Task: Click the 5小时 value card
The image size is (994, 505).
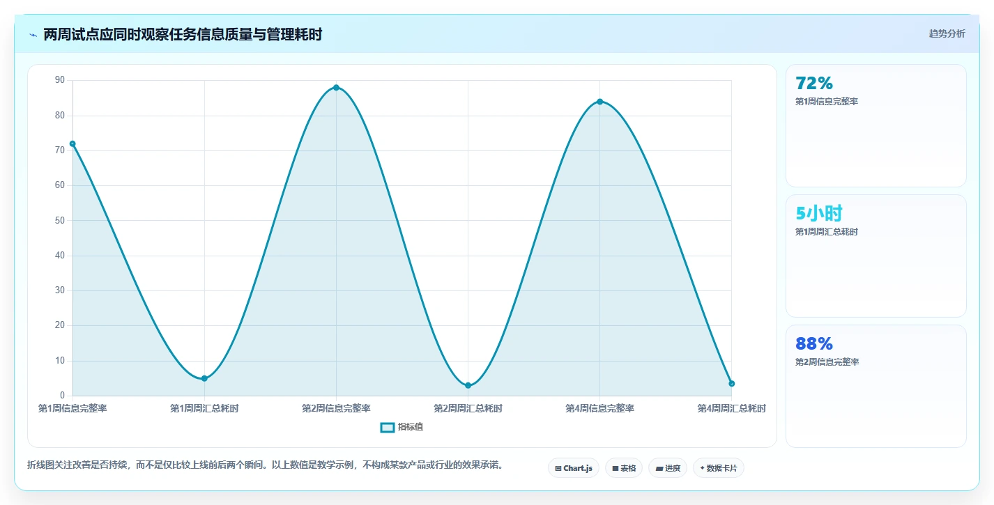Action: click(876, 256)
